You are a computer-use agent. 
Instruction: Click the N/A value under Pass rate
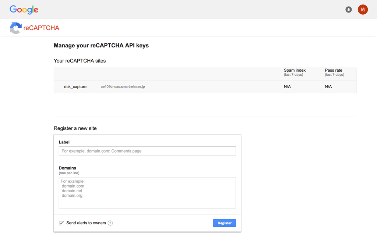(328, 87)
